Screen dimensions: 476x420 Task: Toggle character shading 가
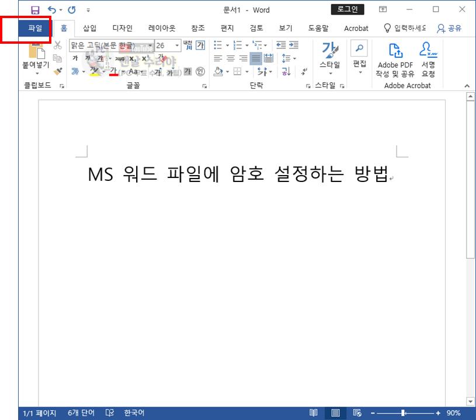tap(187, 72)
